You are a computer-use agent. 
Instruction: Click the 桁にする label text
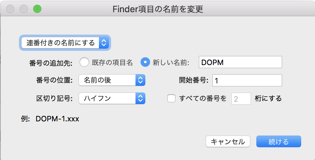[x=268, y=99]
